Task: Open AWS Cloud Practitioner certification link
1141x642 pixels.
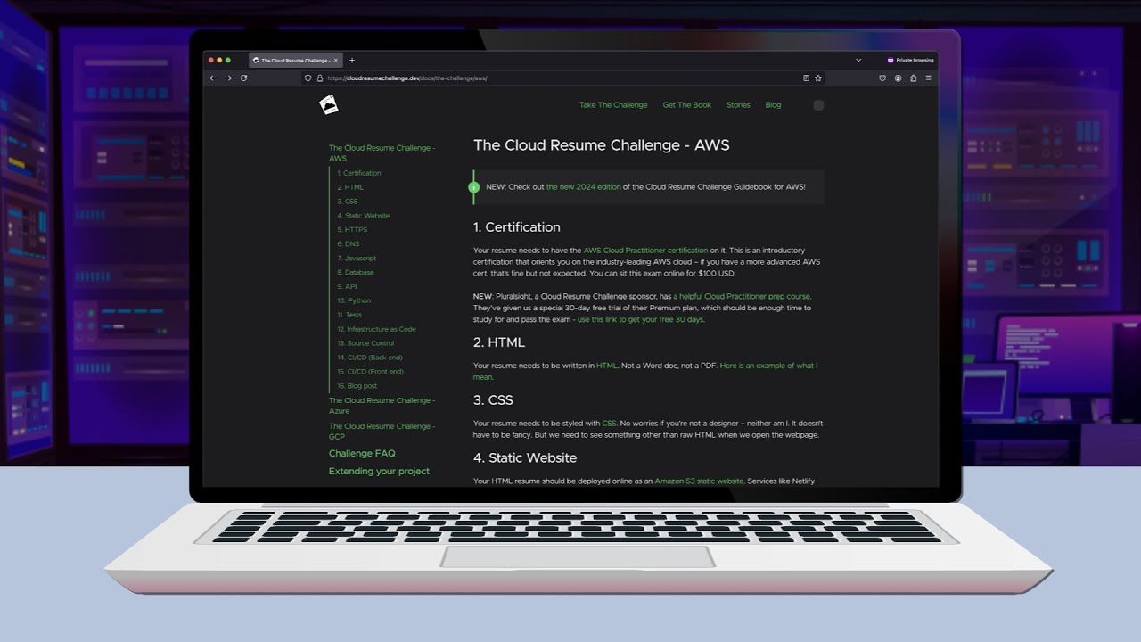Action: 645,251
